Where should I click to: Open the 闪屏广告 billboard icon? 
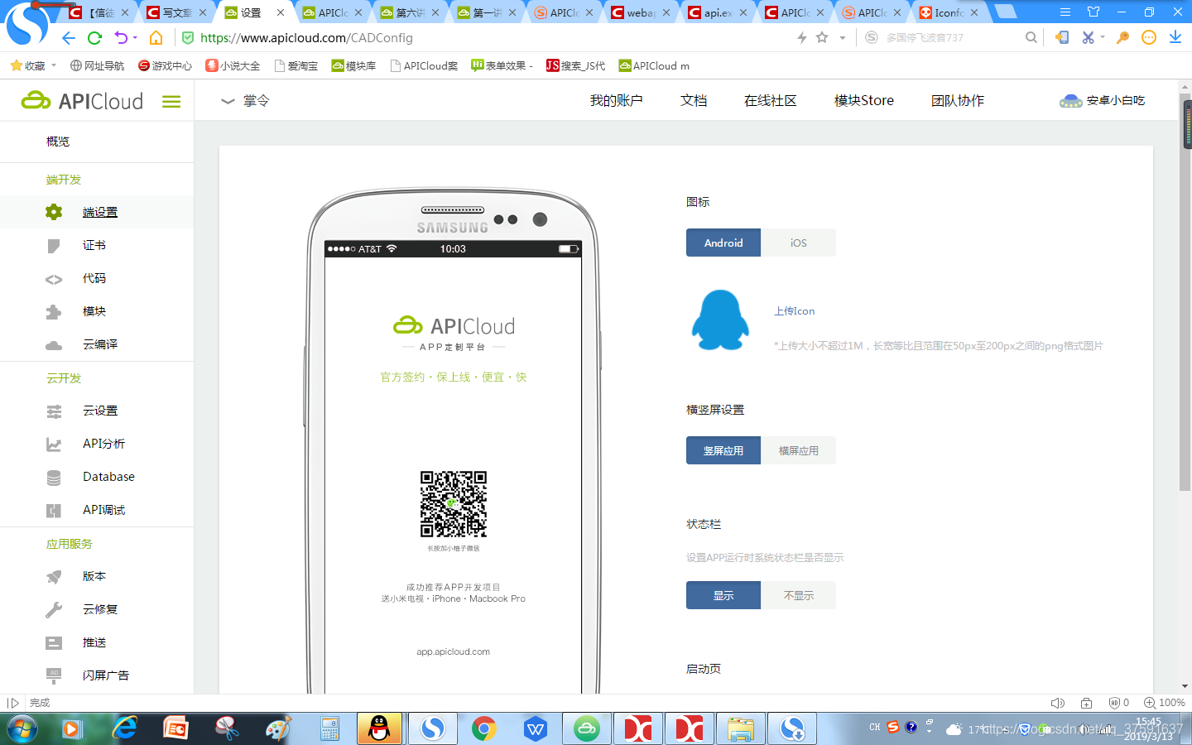(x=54, y=675)
